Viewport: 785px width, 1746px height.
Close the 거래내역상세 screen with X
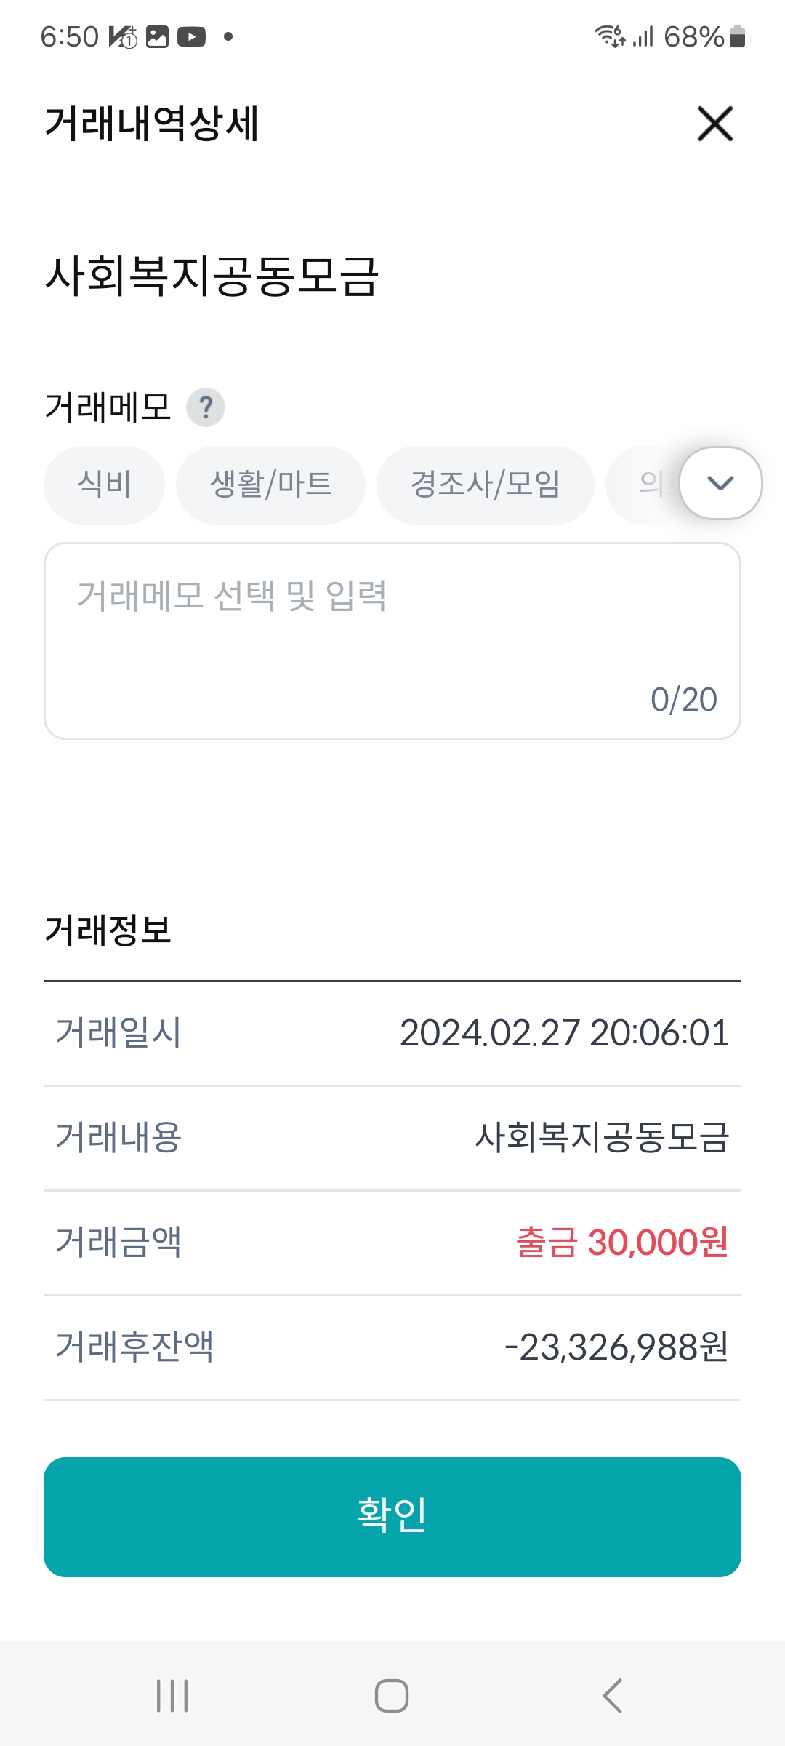point(714,124)
